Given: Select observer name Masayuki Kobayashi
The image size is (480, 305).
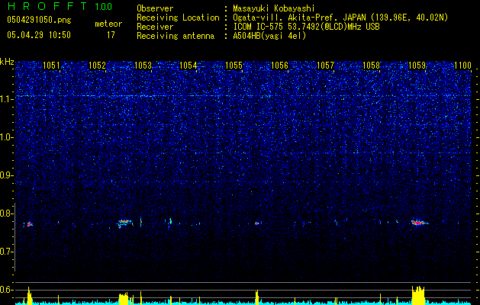Looking at the screenshot, I should pos(274,9).
